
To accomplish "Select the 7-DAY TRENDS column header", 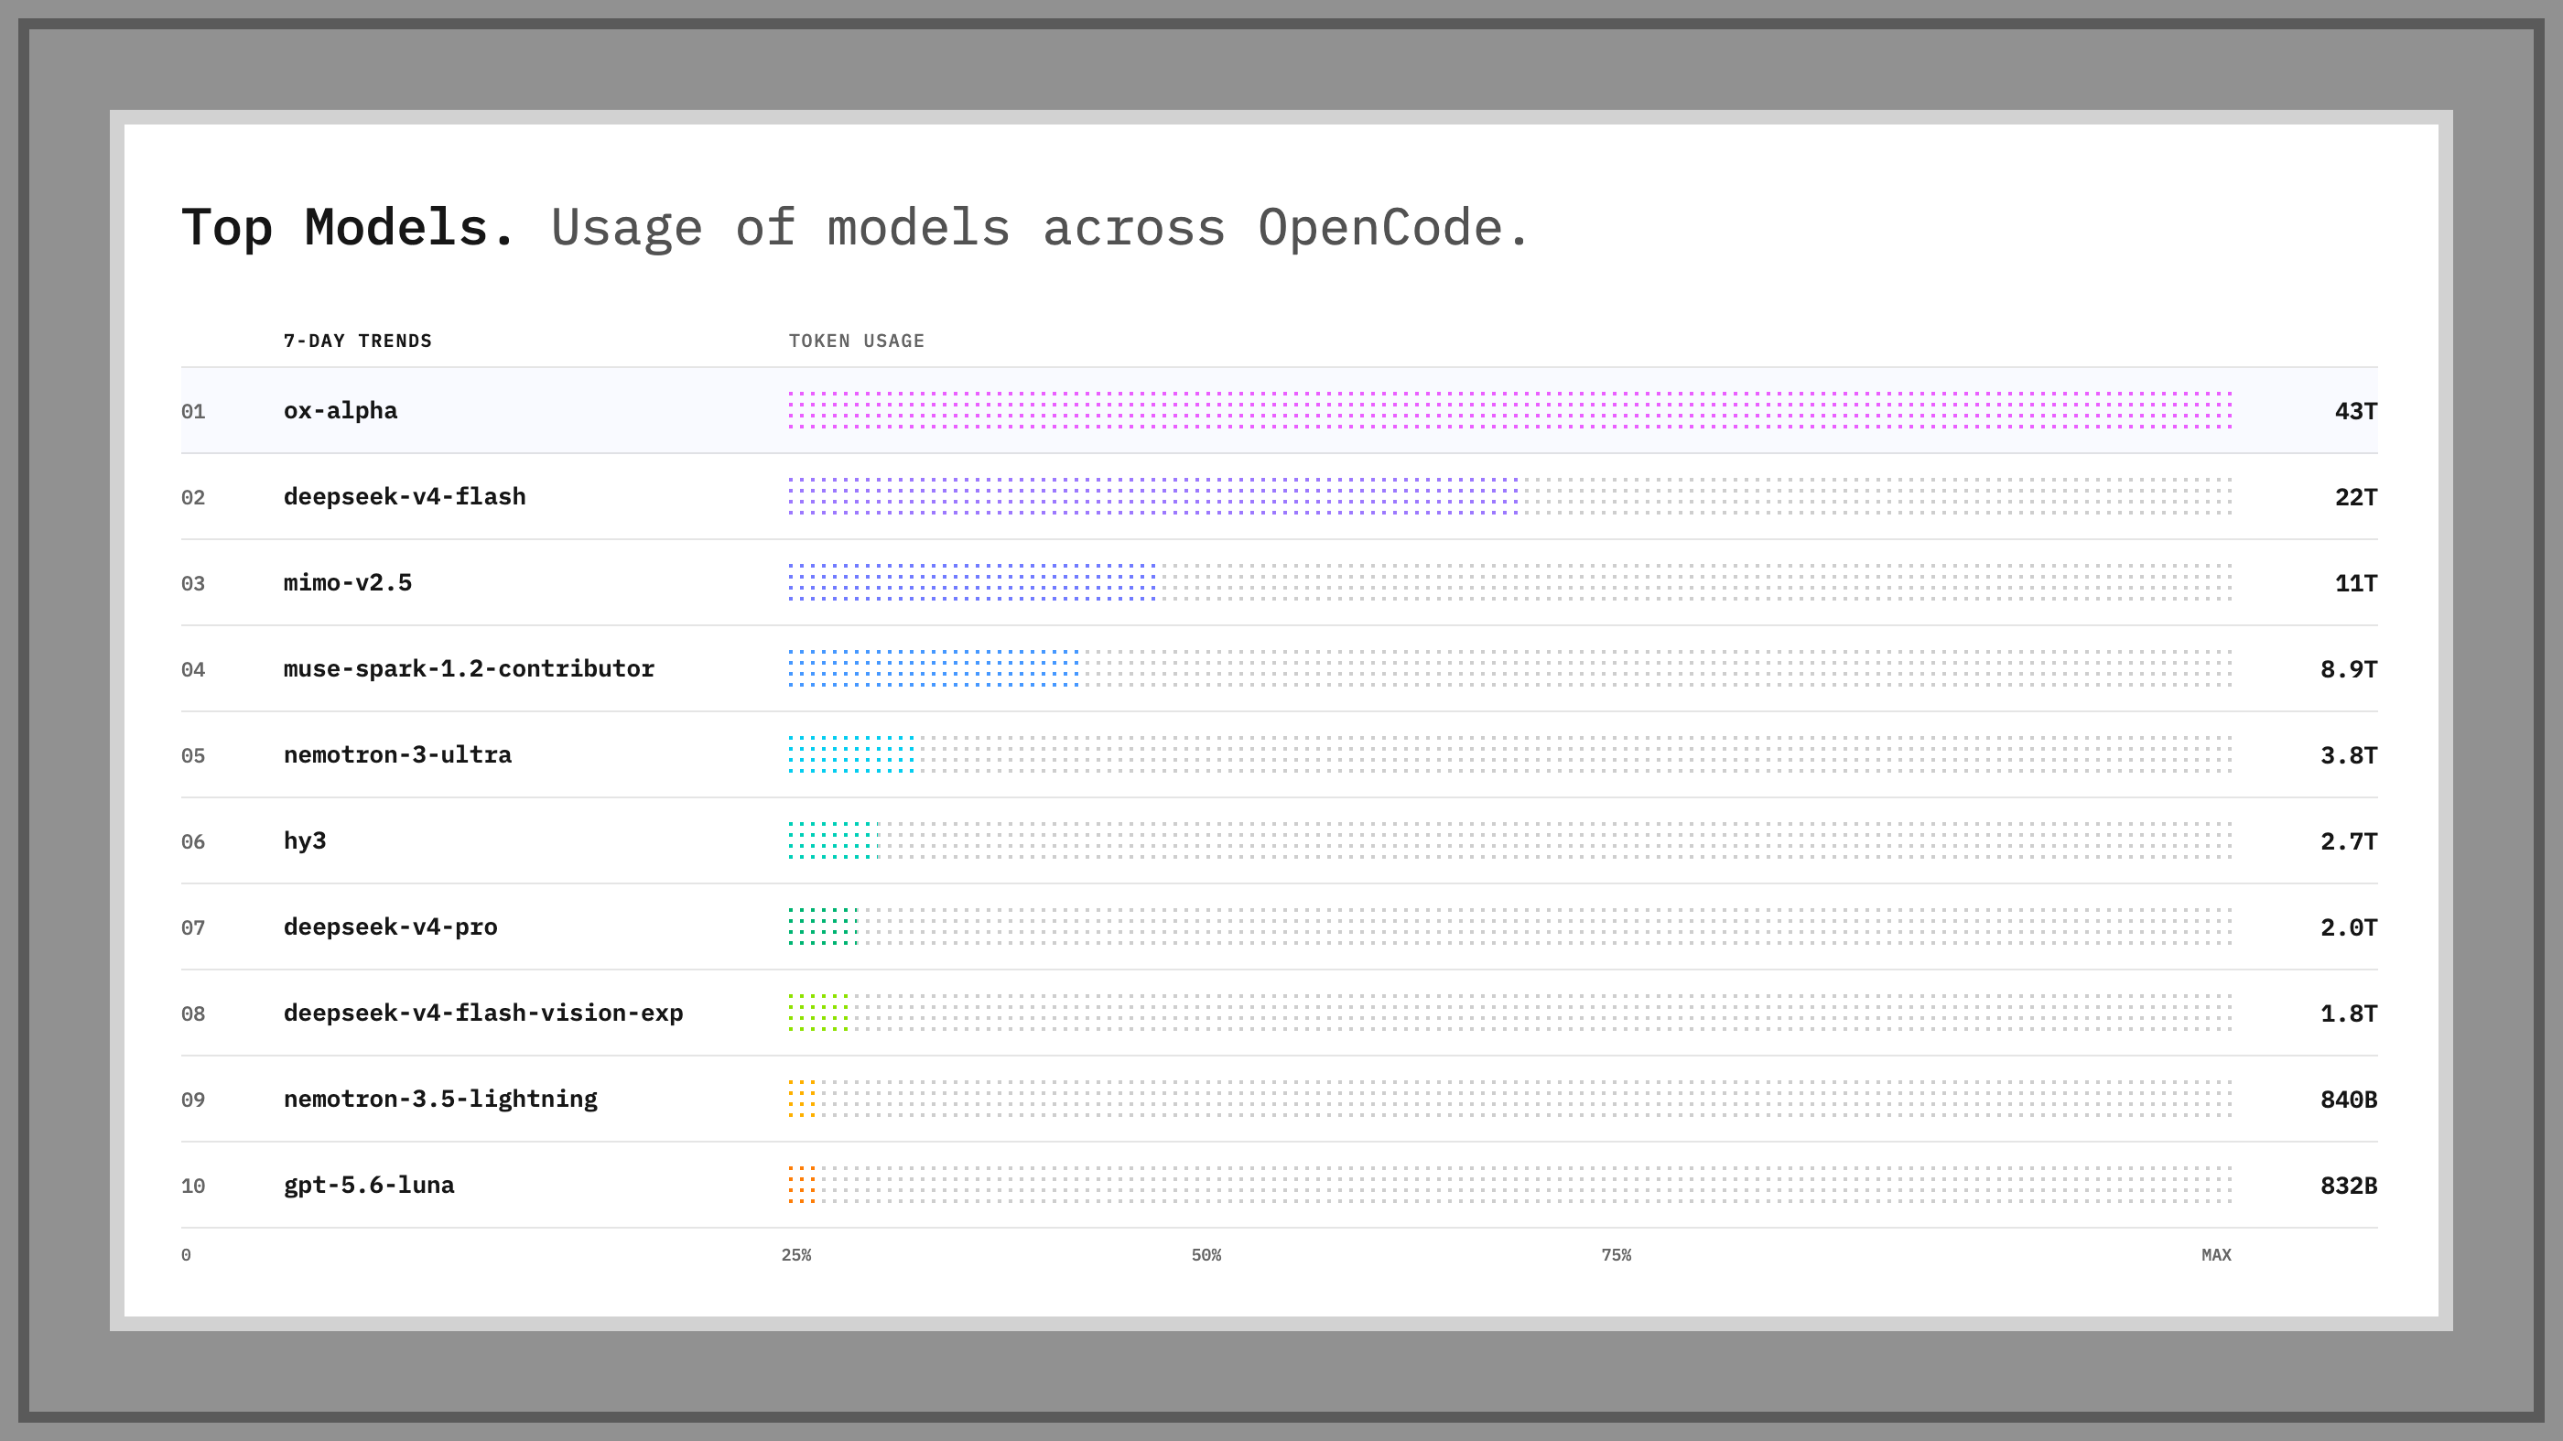I will pos(357,341).
